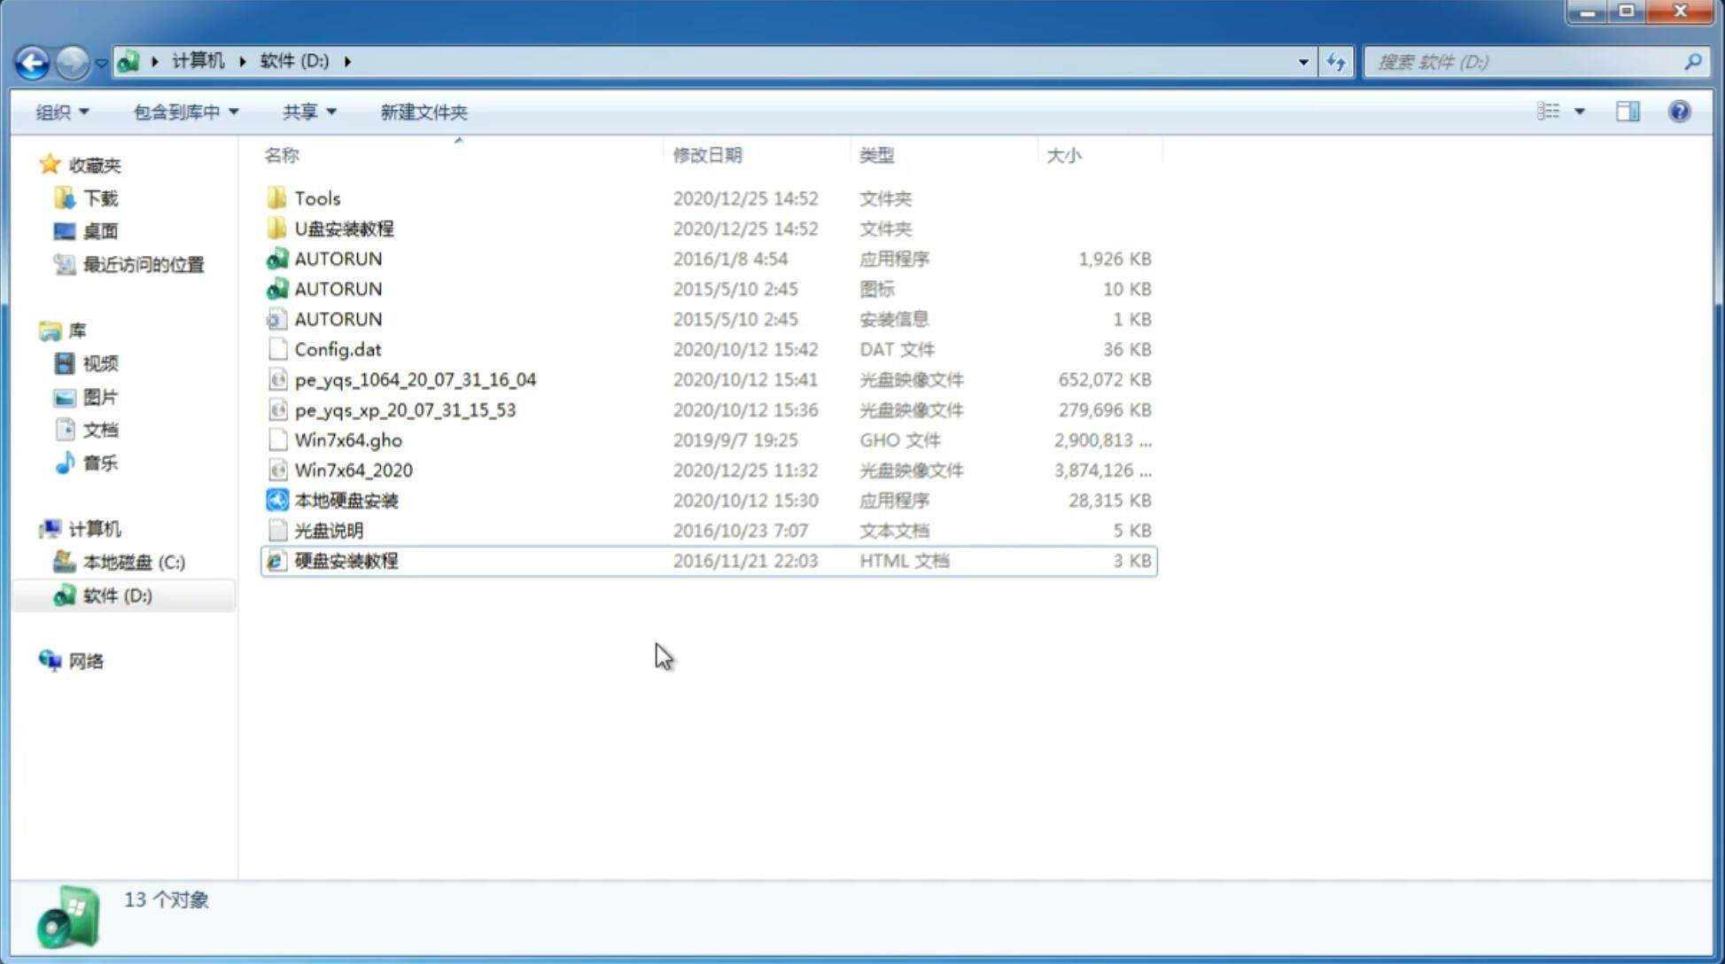Screen dimensions: 1725x964
Task: Open Win7x64_2020 disc image file
Action: click(353, 470)
